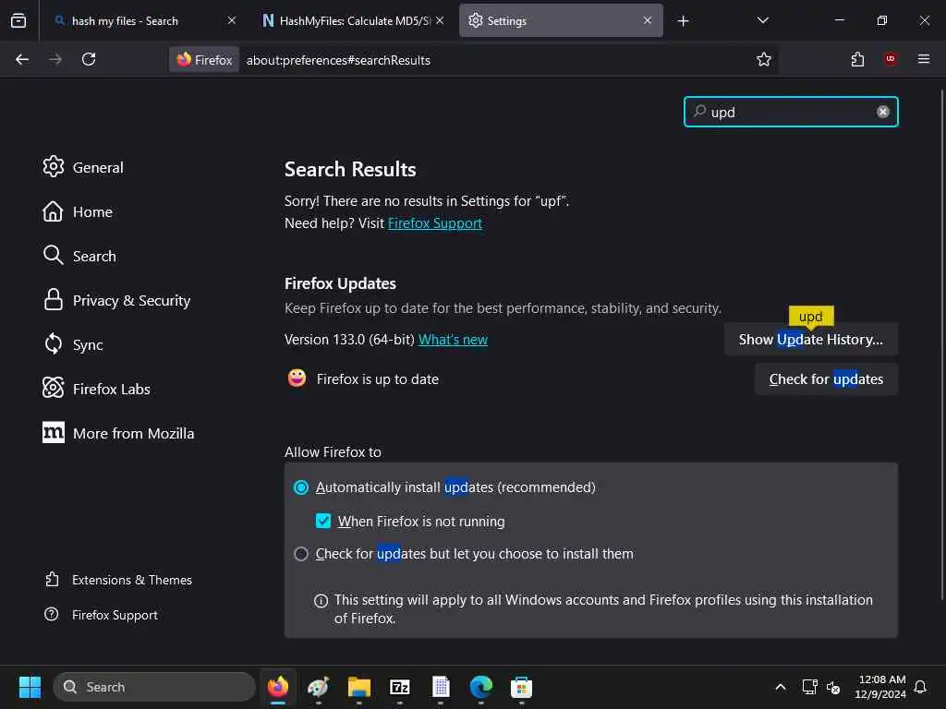This screenshot has width=946, height=709.
Task: Open More from Mozilla category
Action: 118,433
